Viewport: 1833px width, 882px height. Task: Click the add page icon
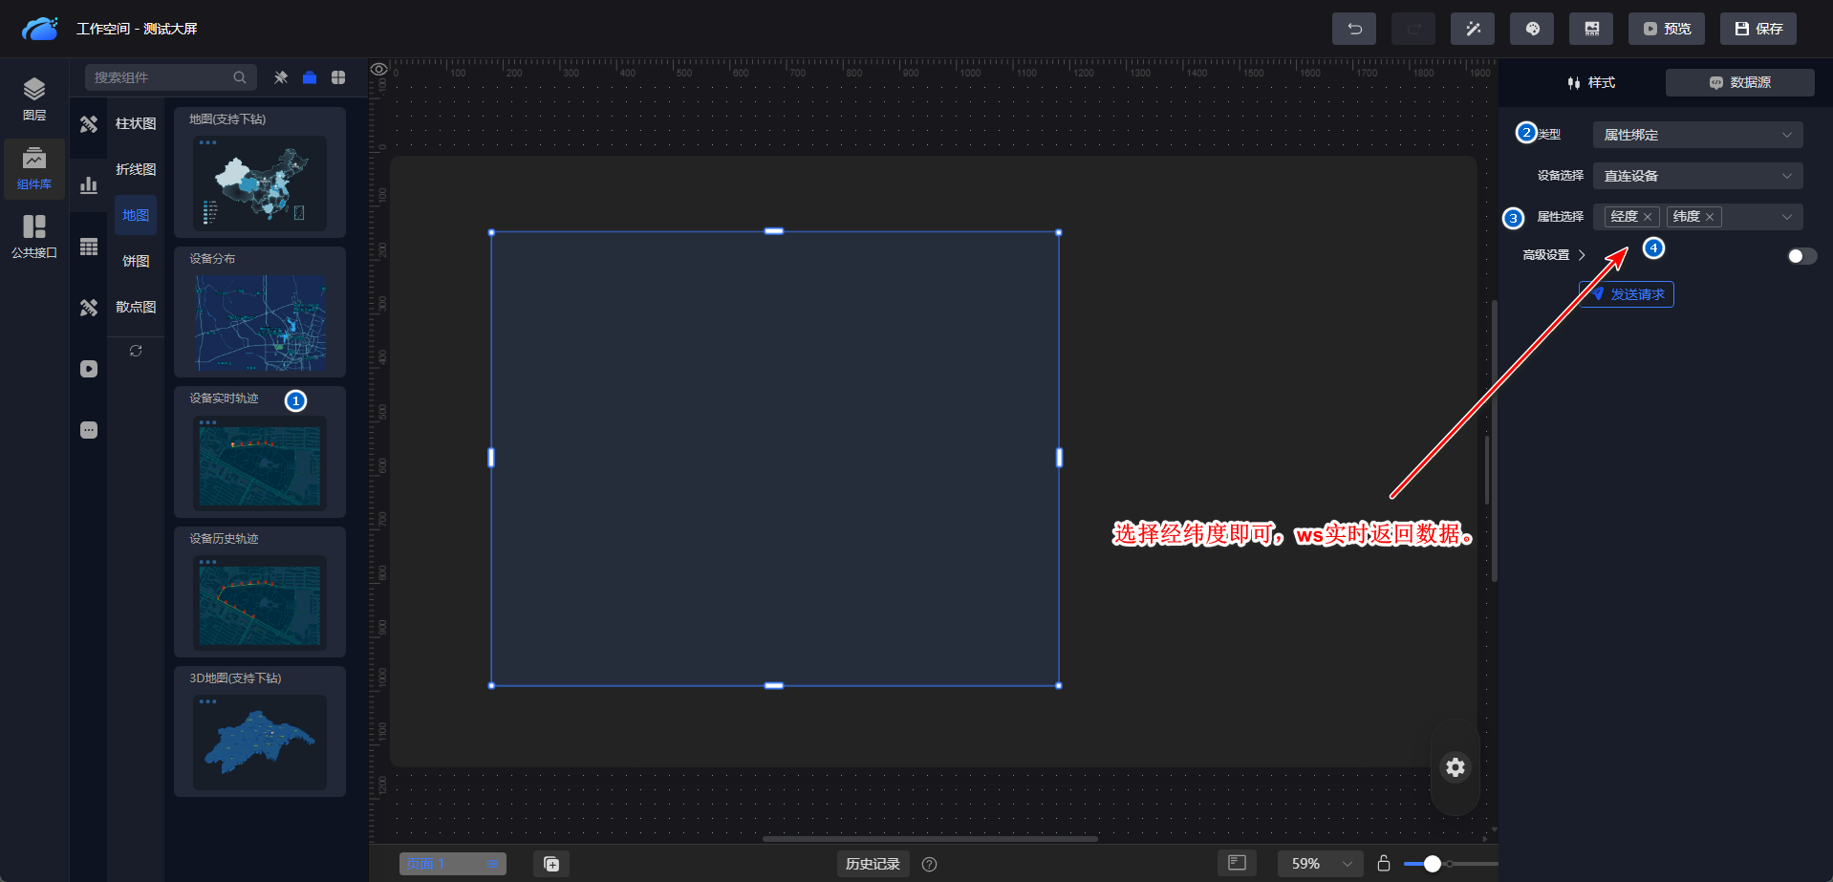tap(551, 864)
